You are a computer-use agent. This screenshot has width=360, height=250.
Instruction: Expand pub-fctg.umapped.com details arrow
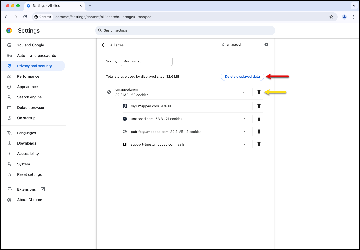[x=244, y=132]
